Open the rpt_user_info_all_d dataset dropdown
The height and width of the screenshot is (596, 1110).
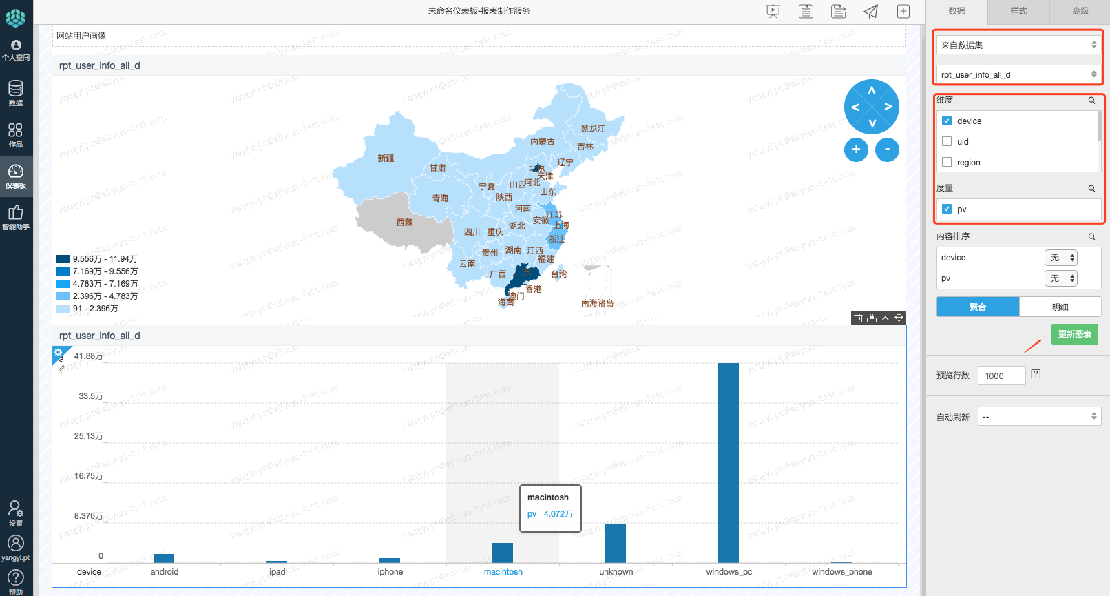(1019, 74)
